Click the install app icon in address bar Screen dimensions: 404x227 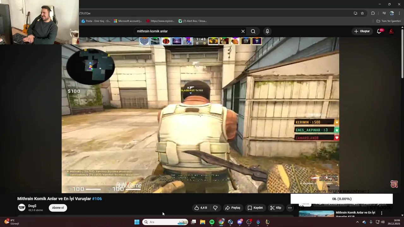(355, 13)
